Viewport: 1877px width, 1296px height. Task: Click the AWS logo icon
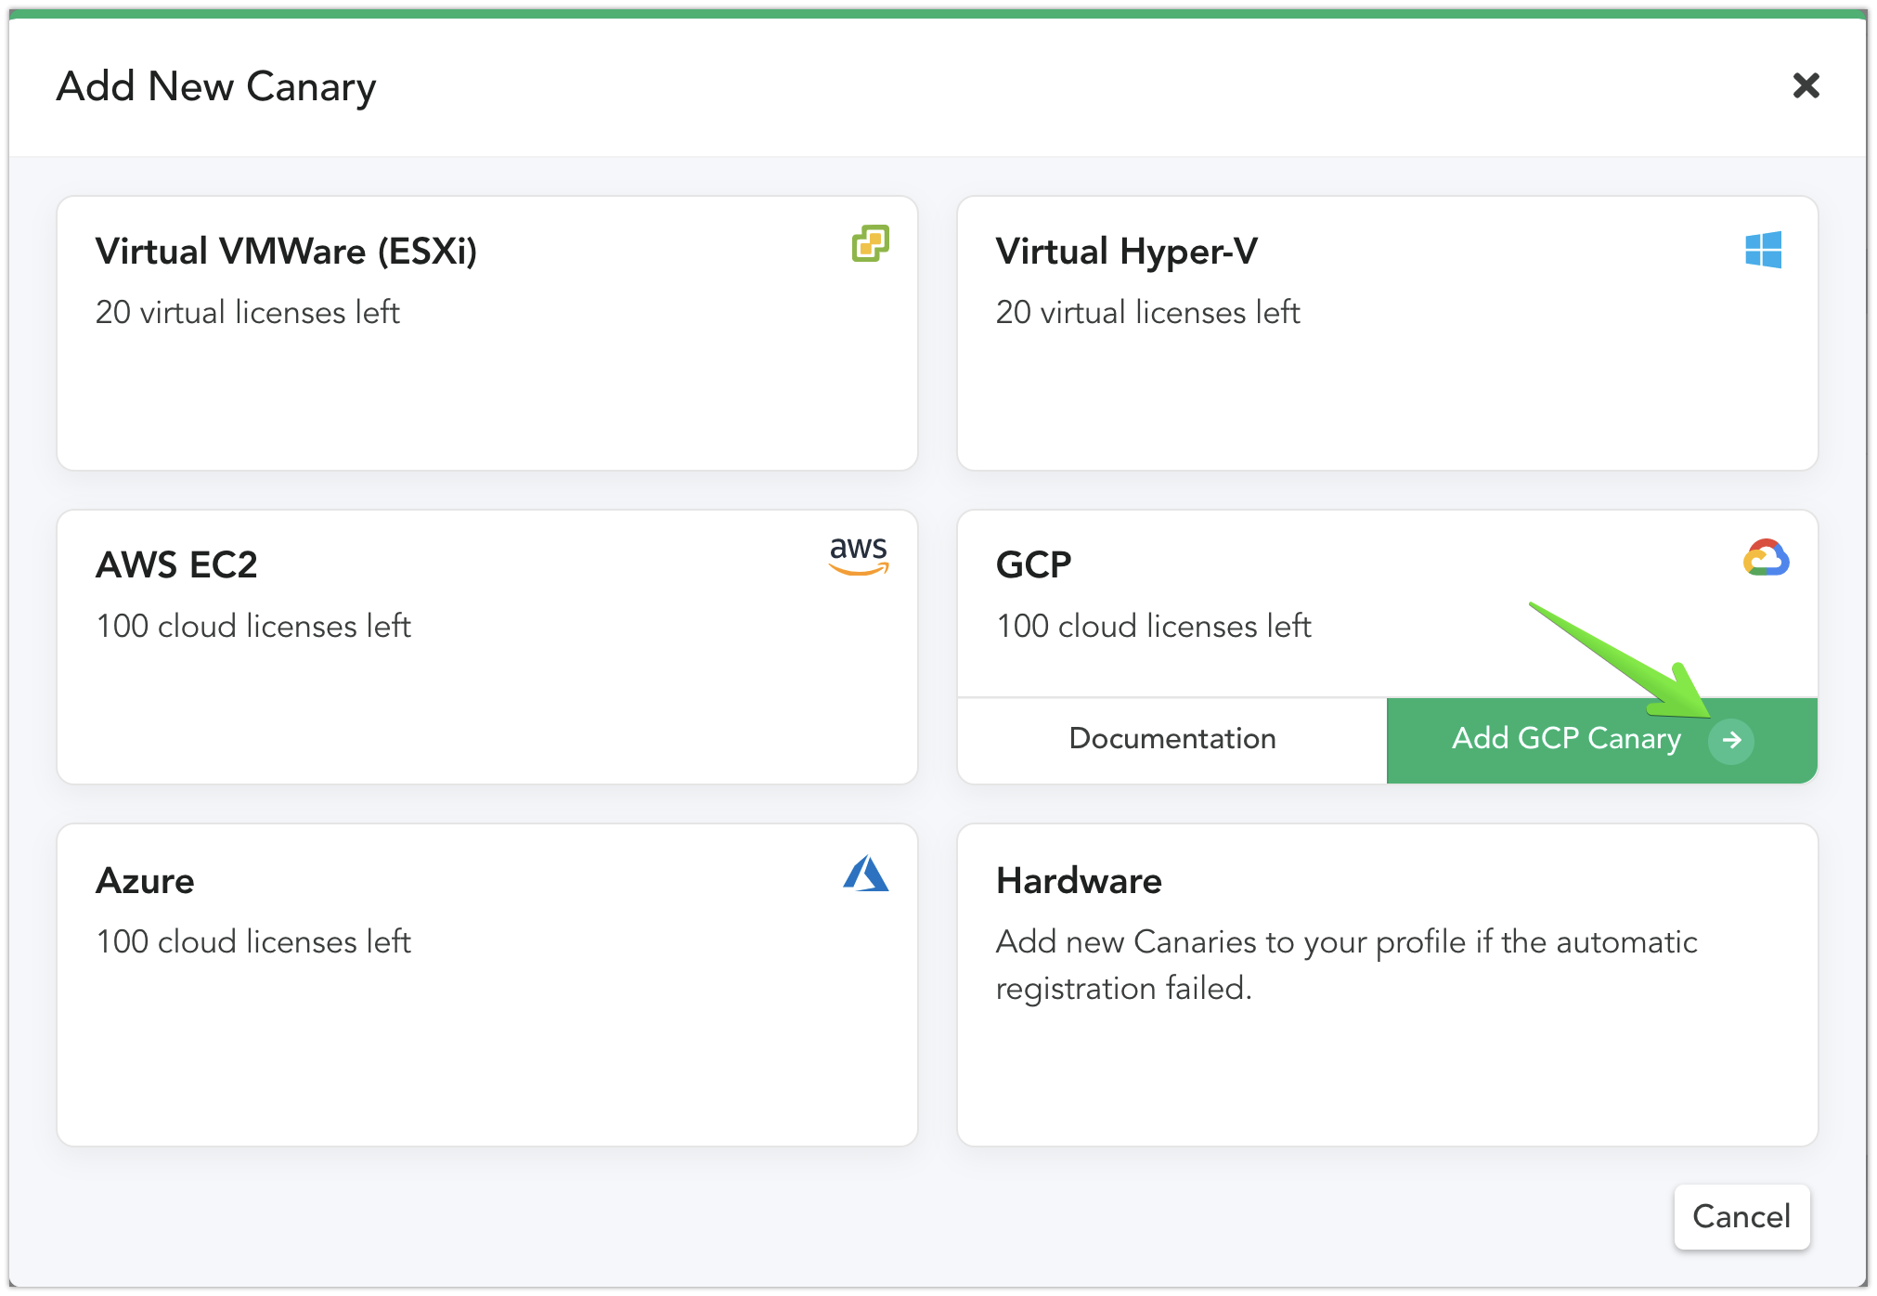tap(859, 557)
